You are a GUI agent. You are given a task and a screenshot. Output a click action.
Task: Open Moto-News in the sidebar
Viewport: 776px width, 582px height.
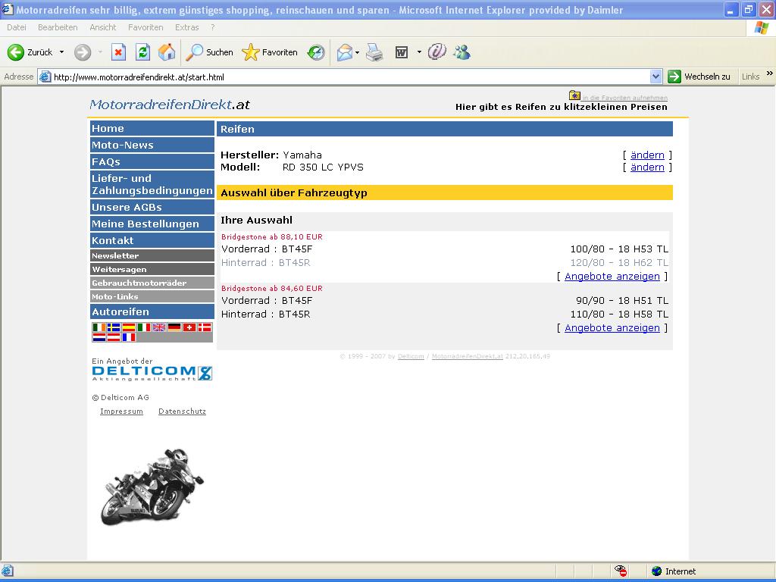tap(152, 145)
